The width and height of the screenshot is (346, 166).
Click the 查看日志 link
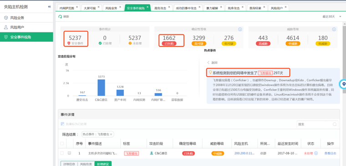coord(330,153)
